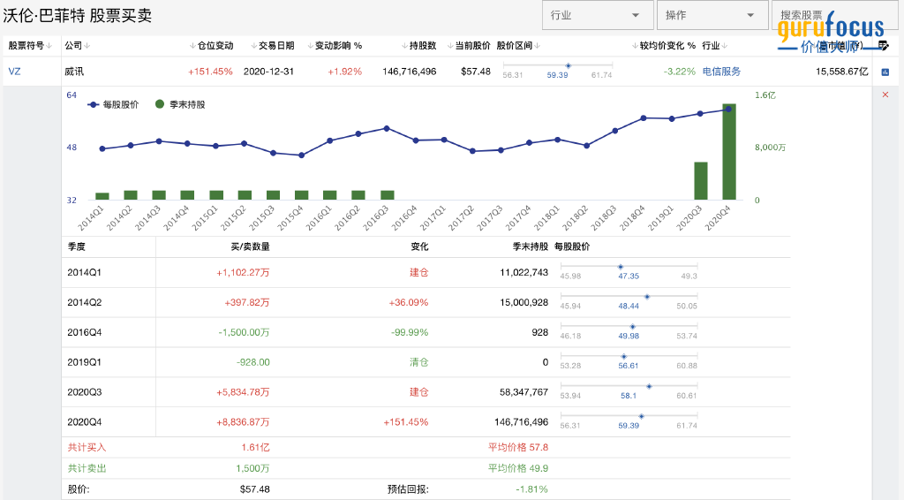Image resolution: width=904 pixels, height=500 pixels.
Task: Click the 2020Q4 row price range marker
Action: point(641,416)
